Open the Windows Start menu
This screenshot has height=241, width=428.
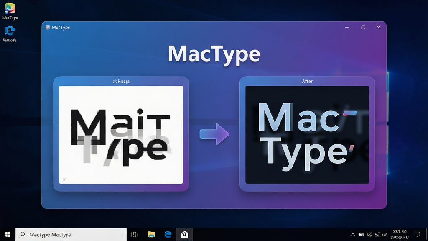coord(8,234)
